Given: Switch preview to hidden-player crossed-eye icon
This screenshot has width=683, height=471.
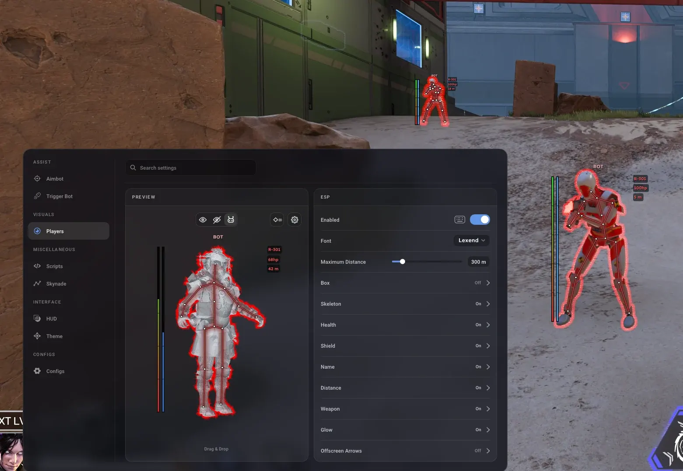Looking at the screenshot, I should 217,220.
